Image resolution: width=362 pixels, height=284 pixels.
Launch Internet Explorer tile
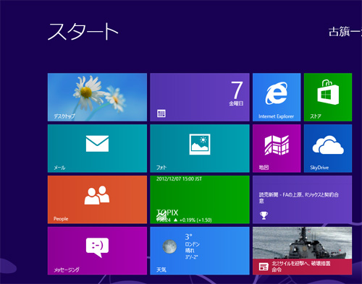(277, 97)
